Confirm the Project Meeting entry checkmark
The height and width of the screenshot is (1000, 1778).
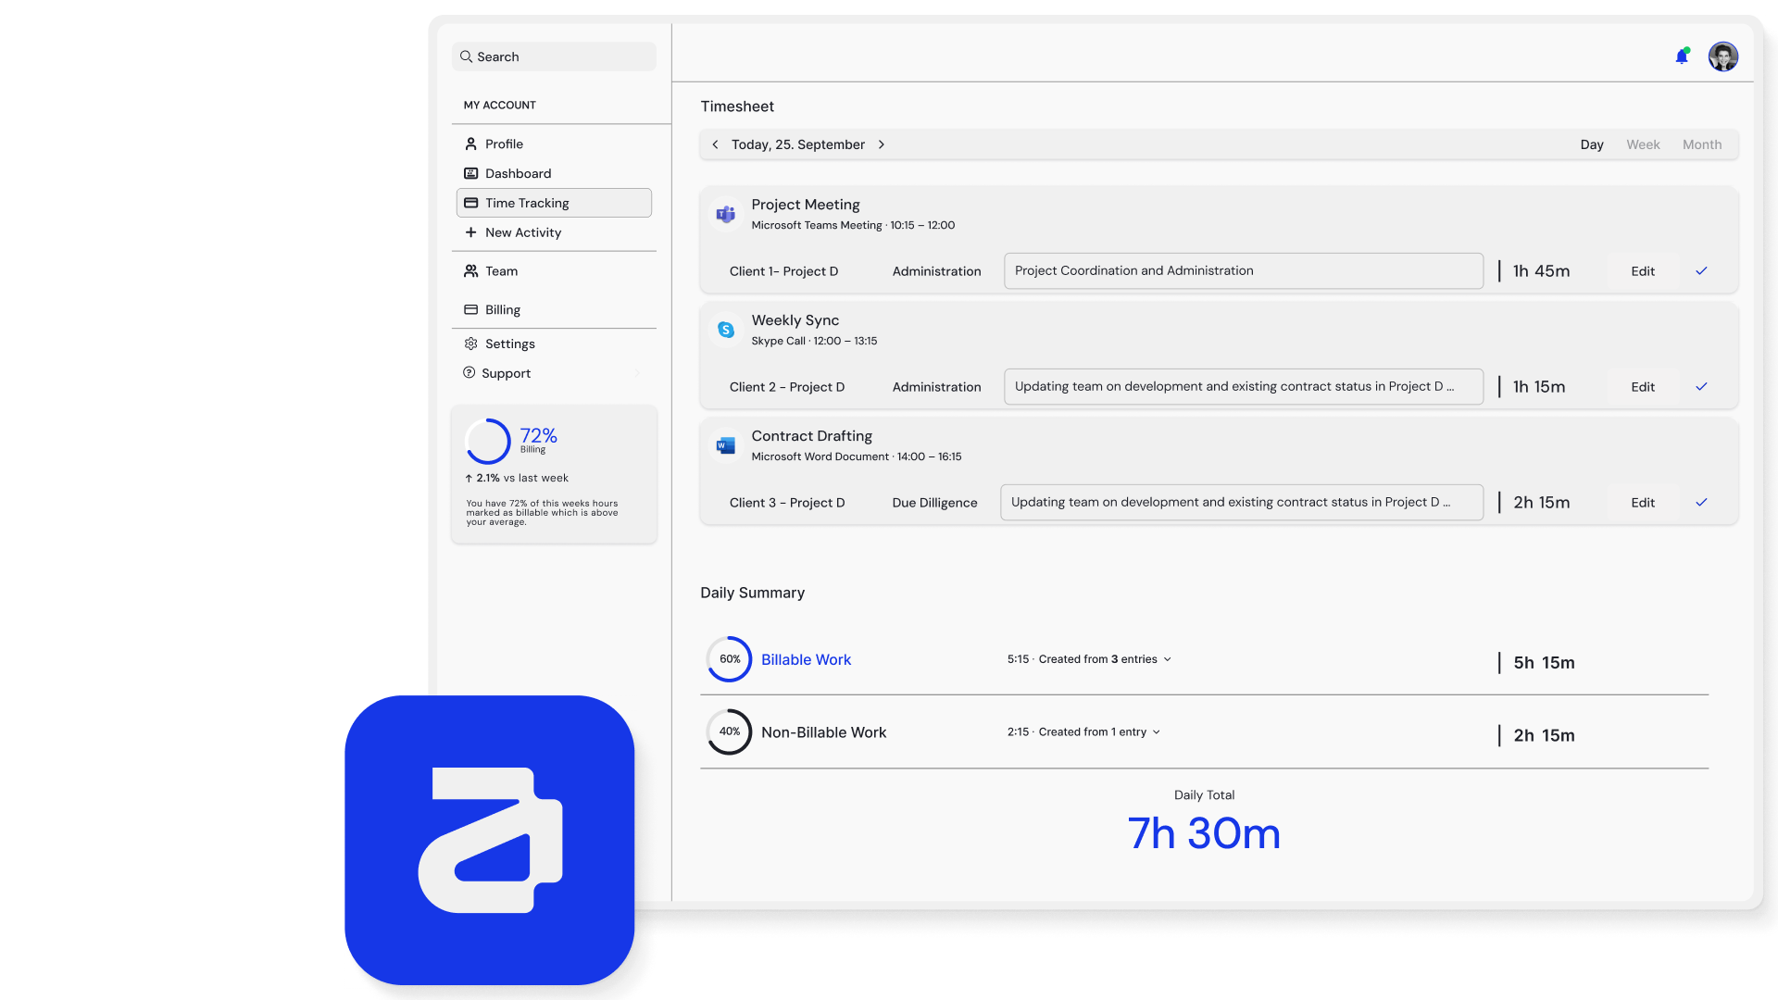1701,271
